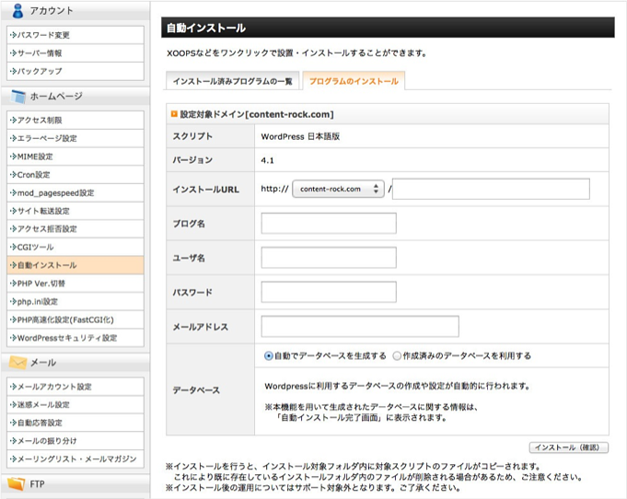Viewport: 627px width, 499px height.
Task: Open 自動応答設定 in the sidebar
Action: pos(75,423)
